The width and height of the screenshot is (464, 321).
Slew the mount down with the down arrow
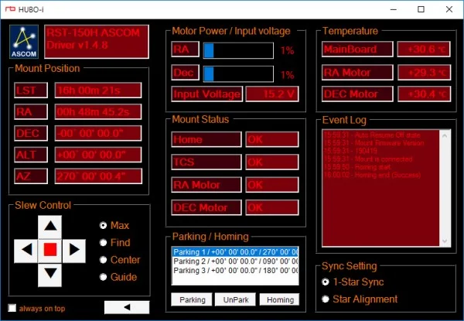(50, 275)
